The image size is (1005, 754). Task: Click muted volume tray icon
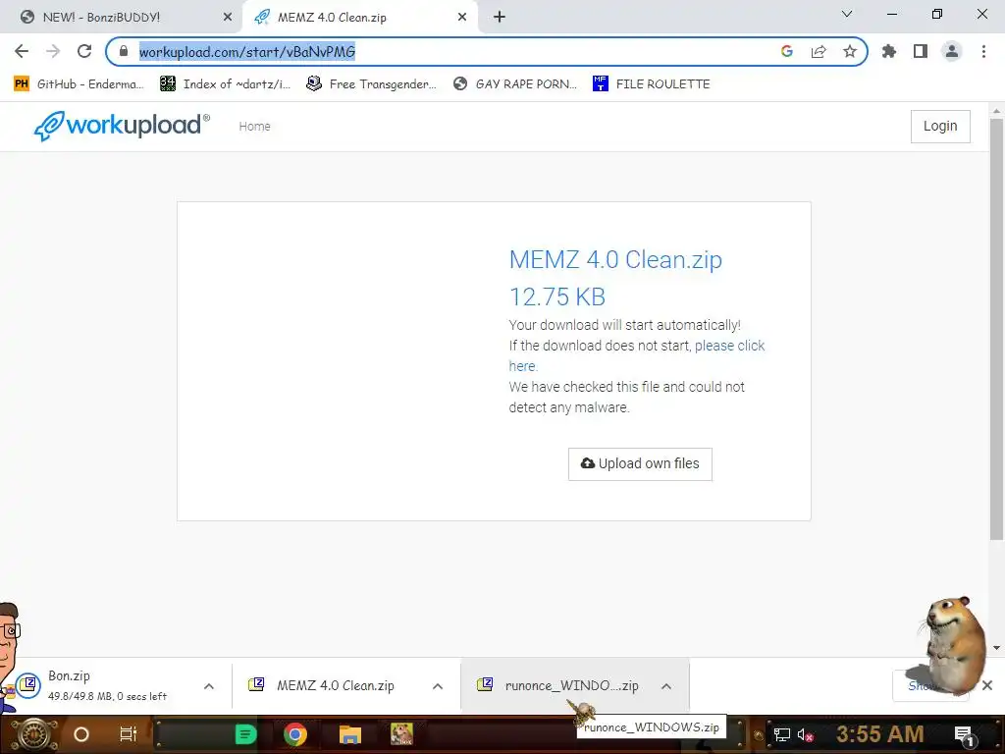(x=805, y=734)
